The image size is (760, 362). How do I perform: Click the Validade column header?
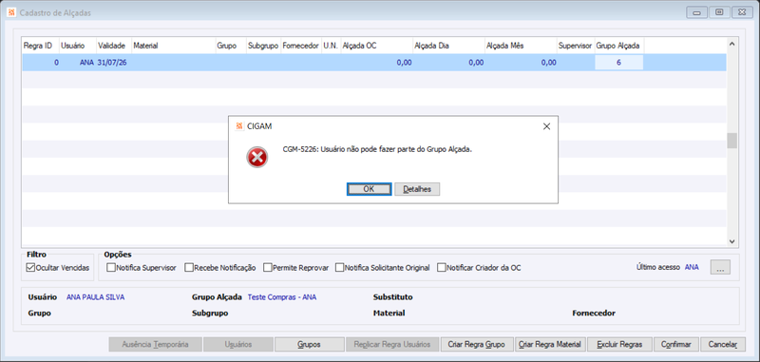tap(114, 46)
